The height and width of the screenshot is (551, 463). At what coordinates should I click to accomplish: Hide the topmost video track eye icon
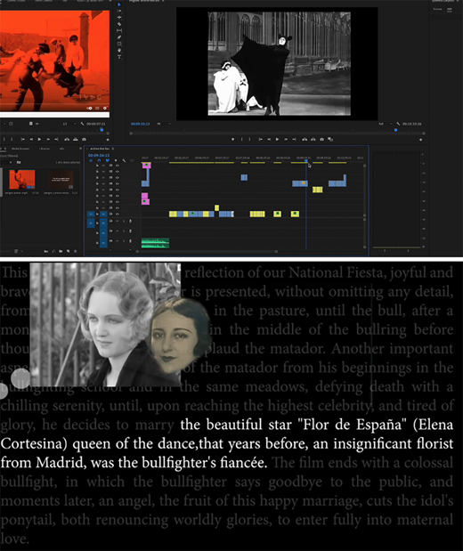pos(117,166)
